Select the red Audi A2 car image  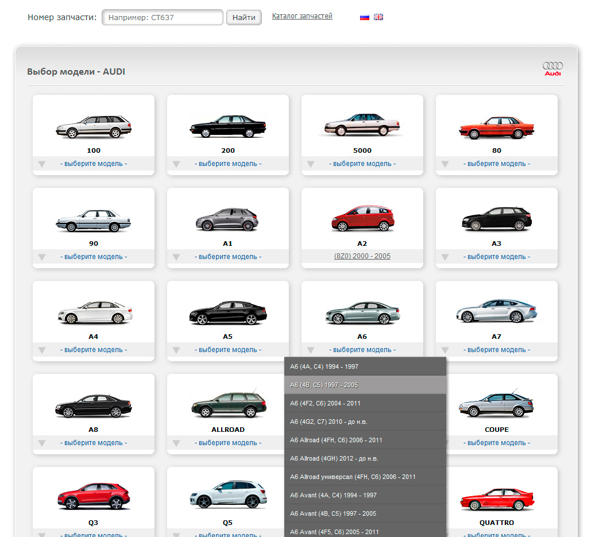pos(362,219)
